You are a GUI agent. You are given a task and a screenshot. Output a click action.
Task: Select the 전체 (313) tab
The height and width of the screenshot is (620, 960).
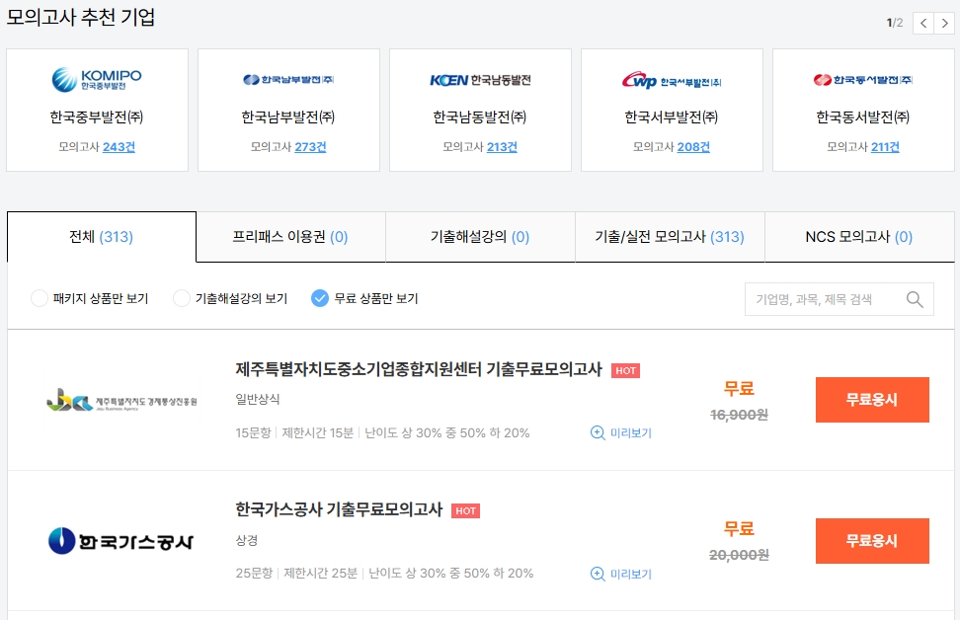point(102,237)
